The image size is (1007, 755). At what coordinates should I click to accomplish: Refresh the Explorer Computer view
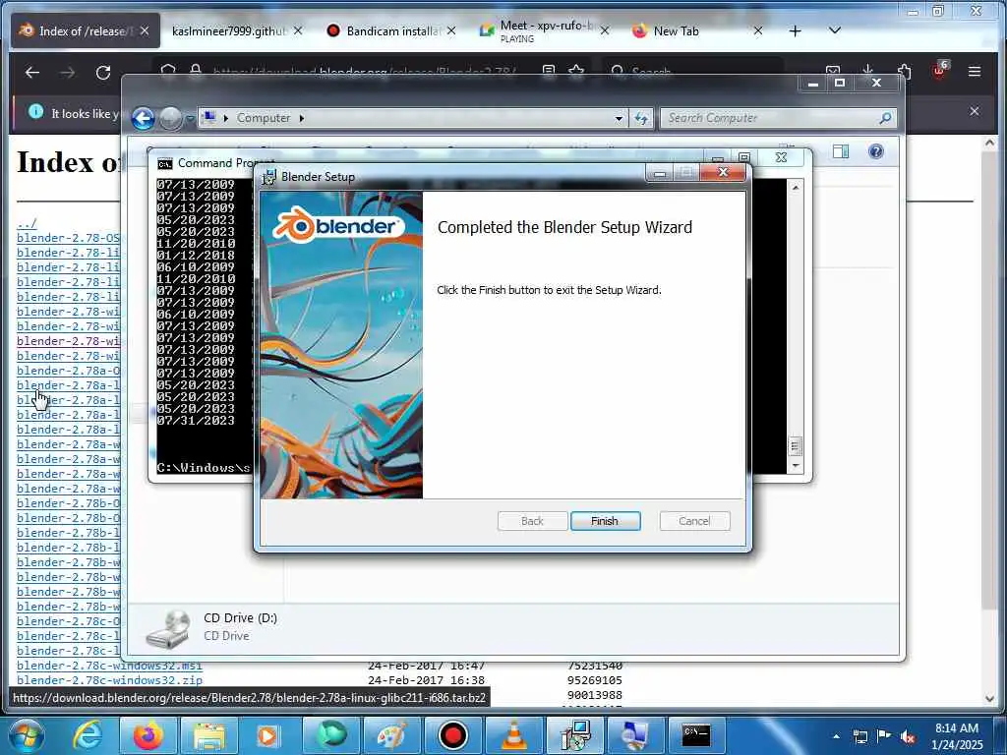(x=641, y=118)
